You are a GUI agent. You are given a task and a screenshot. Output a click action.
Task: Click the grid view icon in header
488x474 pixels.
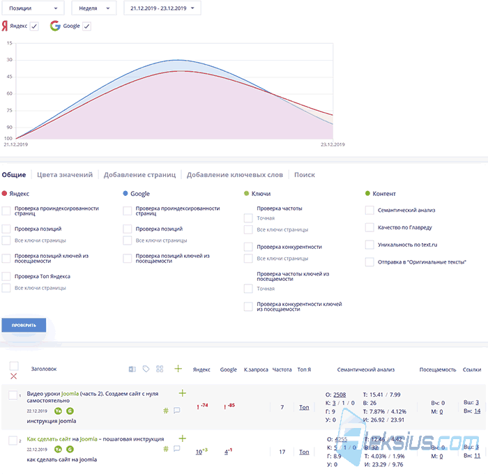point(160,369)
